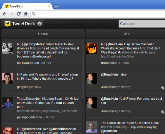Expand the TweetDeck menu arrow

pos(39,24)
